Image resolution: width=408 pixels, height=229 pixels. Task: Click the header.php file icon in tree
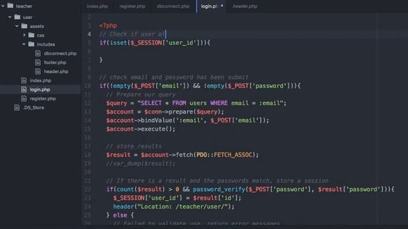pyautogui.click(x=38, y=71)
